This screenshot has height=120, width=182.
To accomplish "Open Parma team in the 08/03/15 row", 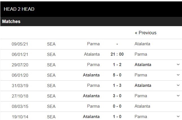I will [93, 106].
